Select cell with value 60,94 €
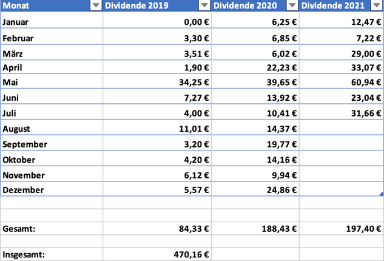This screenshot has width=384, height=261. click(342, 81)
